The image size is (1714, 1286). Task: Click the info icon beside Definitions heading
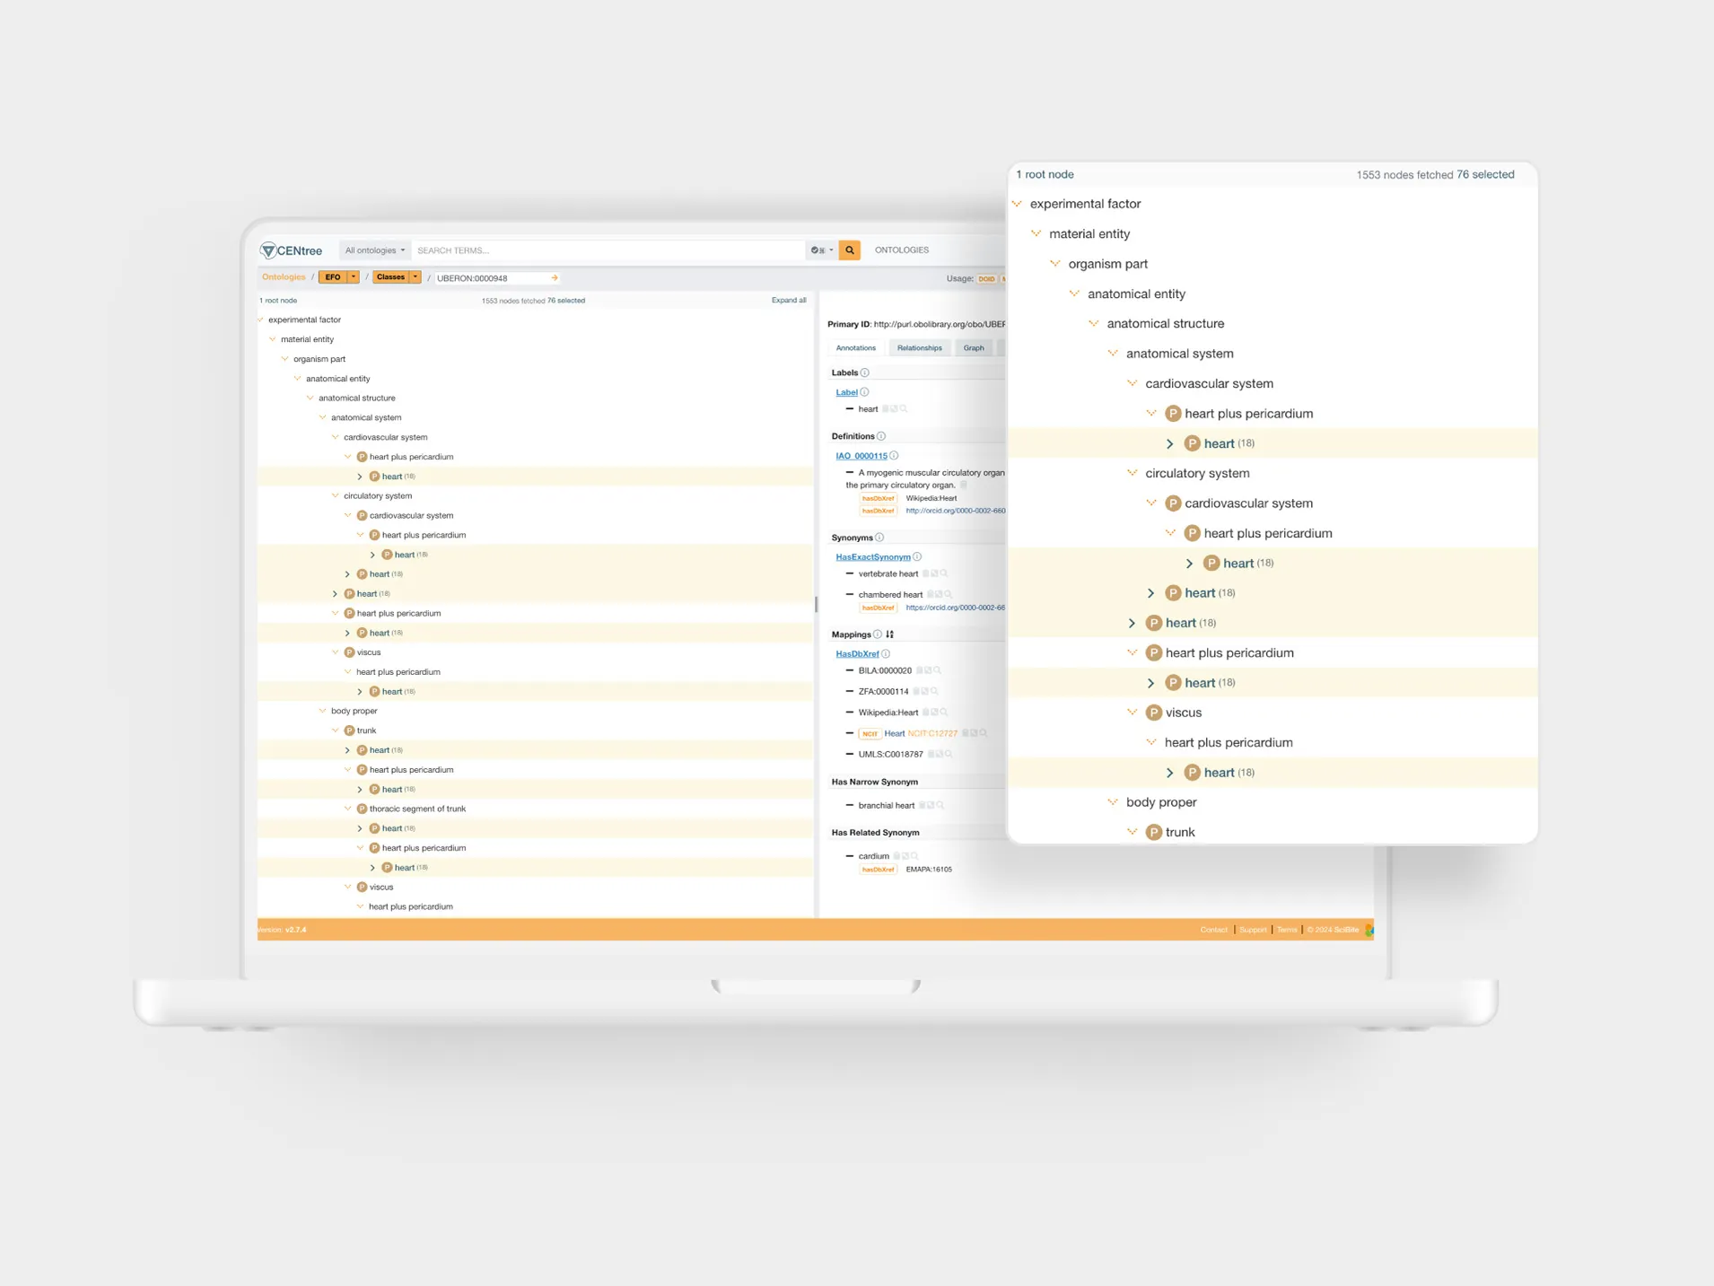click(x=881, y=436)
